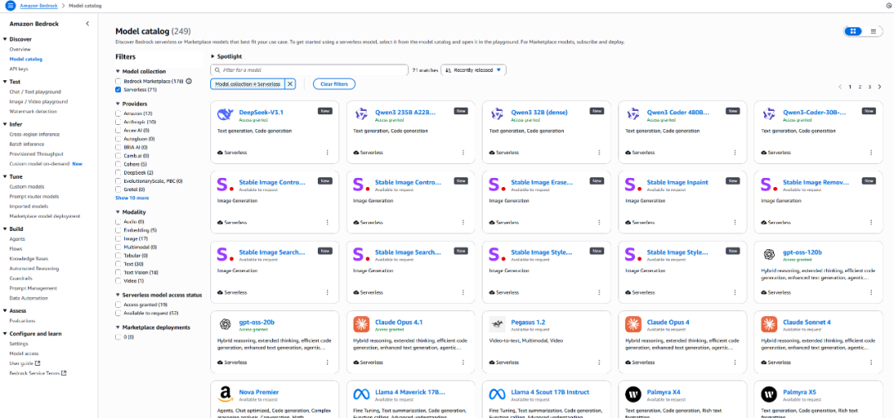Image resolution: width=894 pixels, height=418 pixels.
Task: Enable the Anthropic provider filter
Action: (118, 122)
